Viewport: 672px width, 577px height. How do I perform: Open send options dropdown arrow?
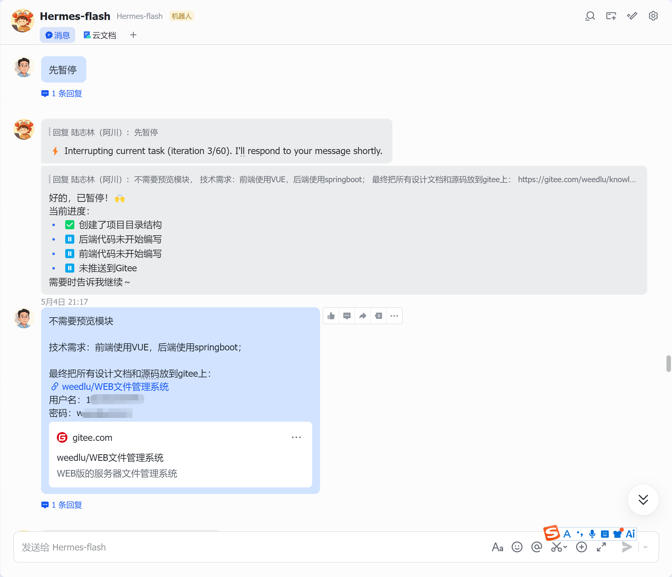coord(645,547)
